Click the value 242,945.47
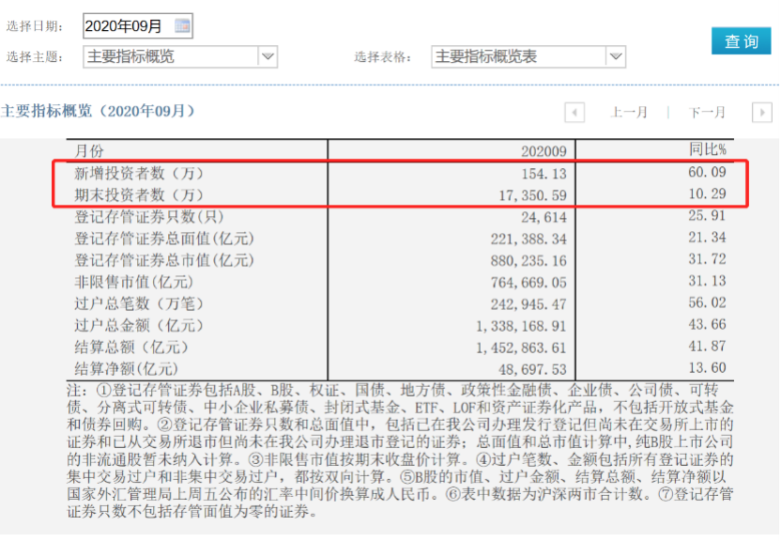Image resolution: width=781 pixels, height=541 pixels. (x=529, y=304)
